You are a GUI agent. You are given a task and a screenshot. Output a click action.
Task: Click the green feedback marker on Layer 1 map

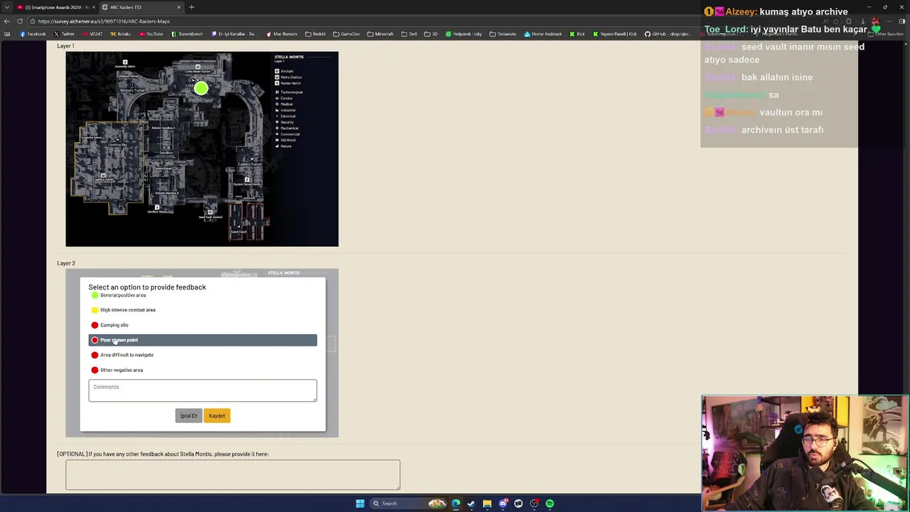coord(201,88)
